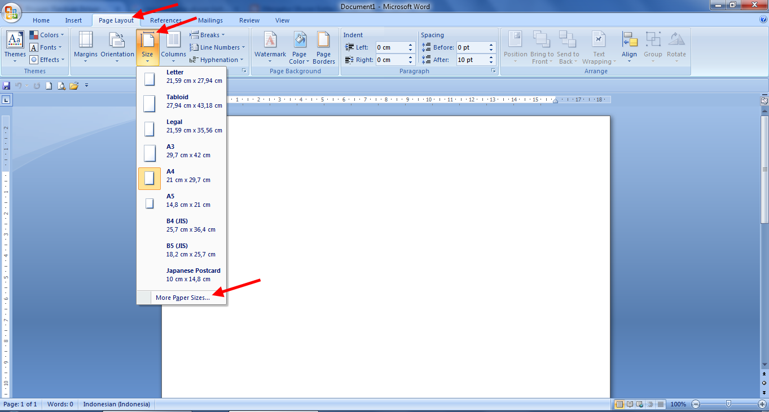Open the Home tab
The width and height of the screenshot is (769, 412).
pos(41,20)
